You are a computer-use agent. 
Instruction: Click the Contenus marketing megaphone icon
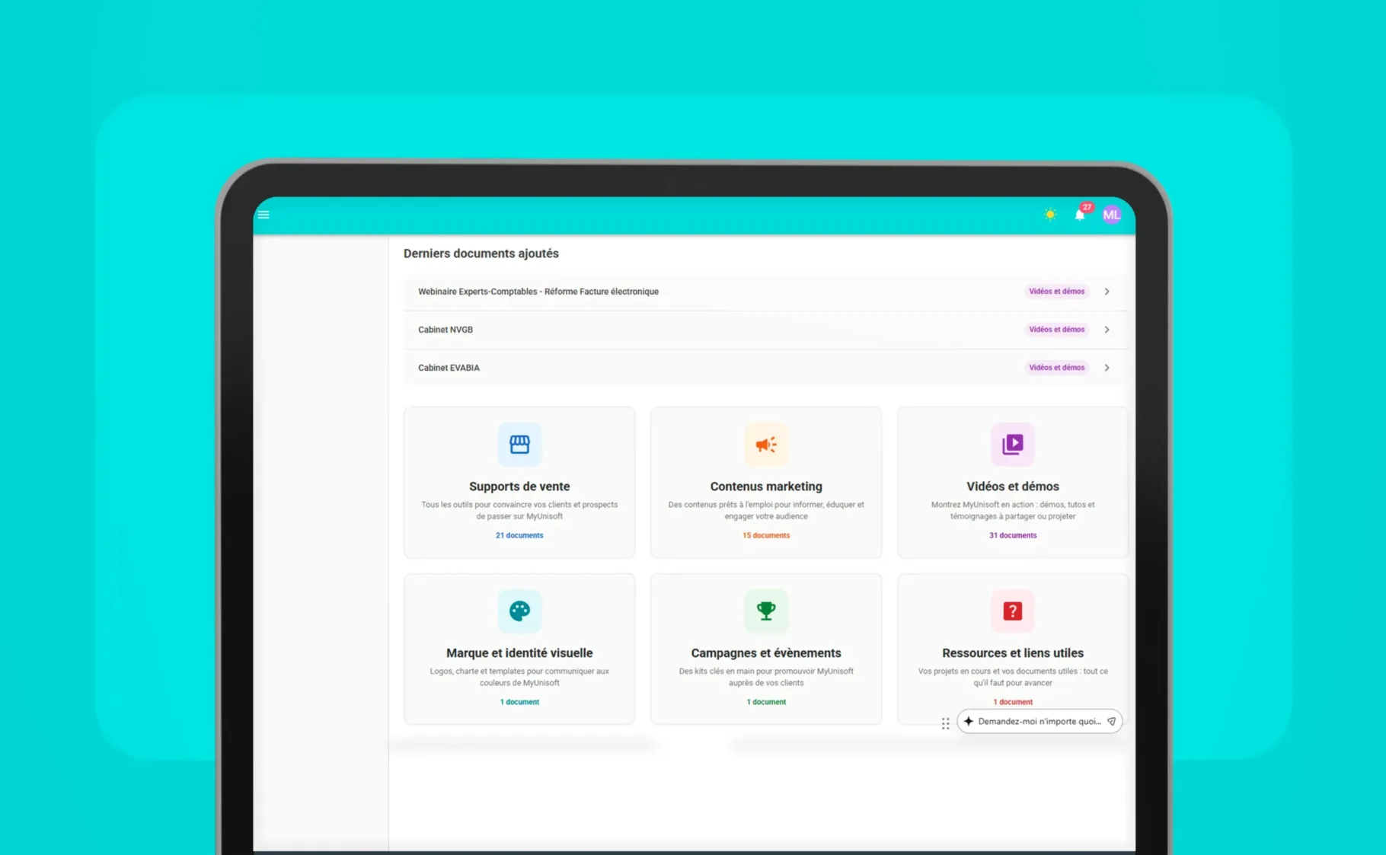pyautogui.click(x=766, y=445)
